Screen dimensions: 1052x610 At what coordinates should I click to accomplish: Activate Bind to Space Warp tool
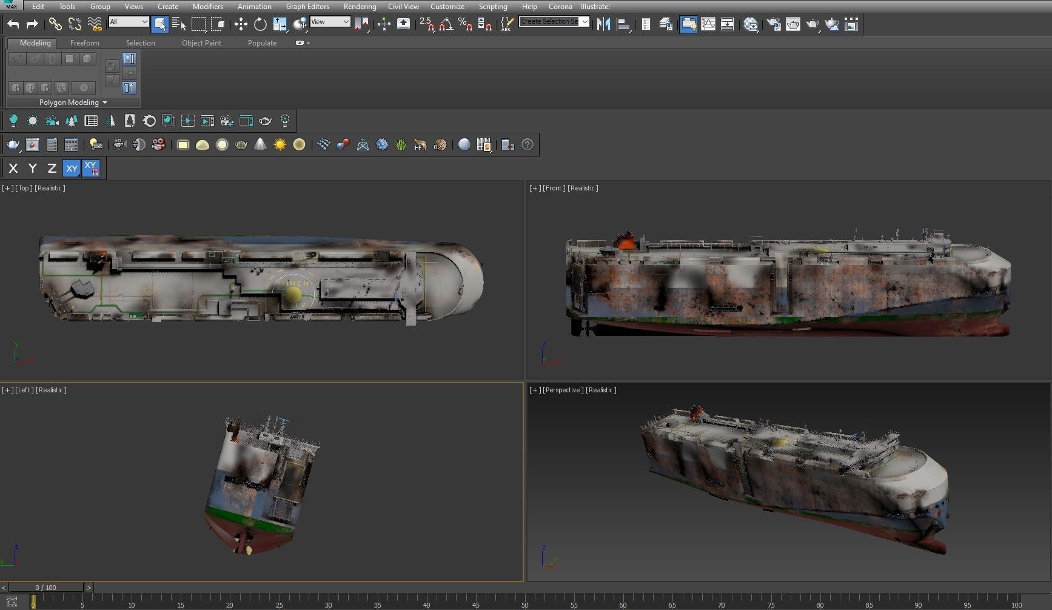(x=95, y=24)
